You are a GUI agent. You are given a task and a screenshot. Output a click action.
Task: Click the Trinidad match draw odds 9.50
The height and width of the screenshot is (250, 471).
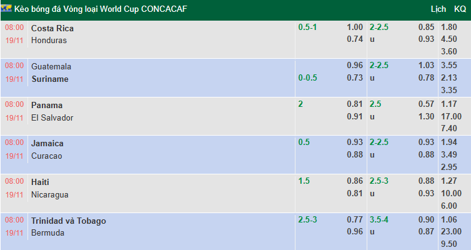(x=449, y=244)
